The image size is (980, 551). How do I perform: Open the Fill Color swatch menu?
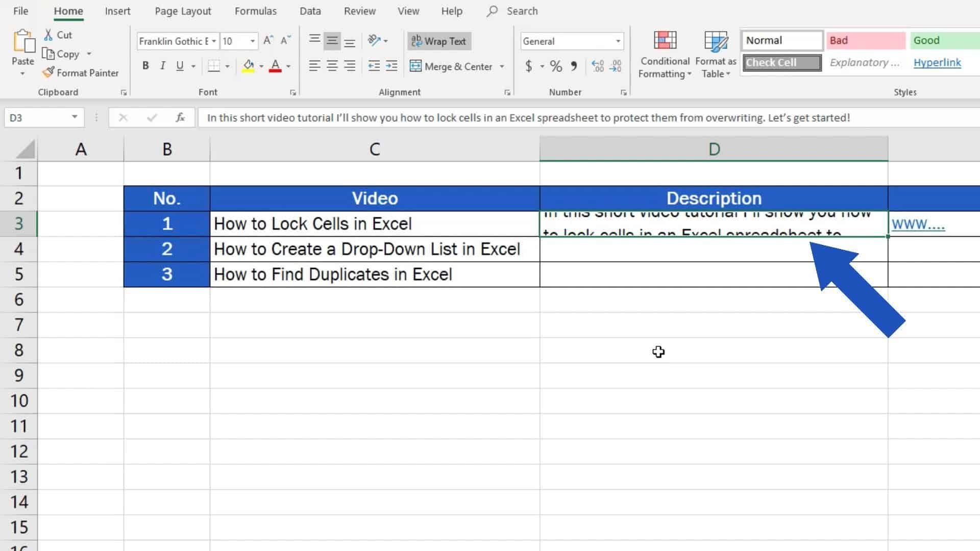250,66
